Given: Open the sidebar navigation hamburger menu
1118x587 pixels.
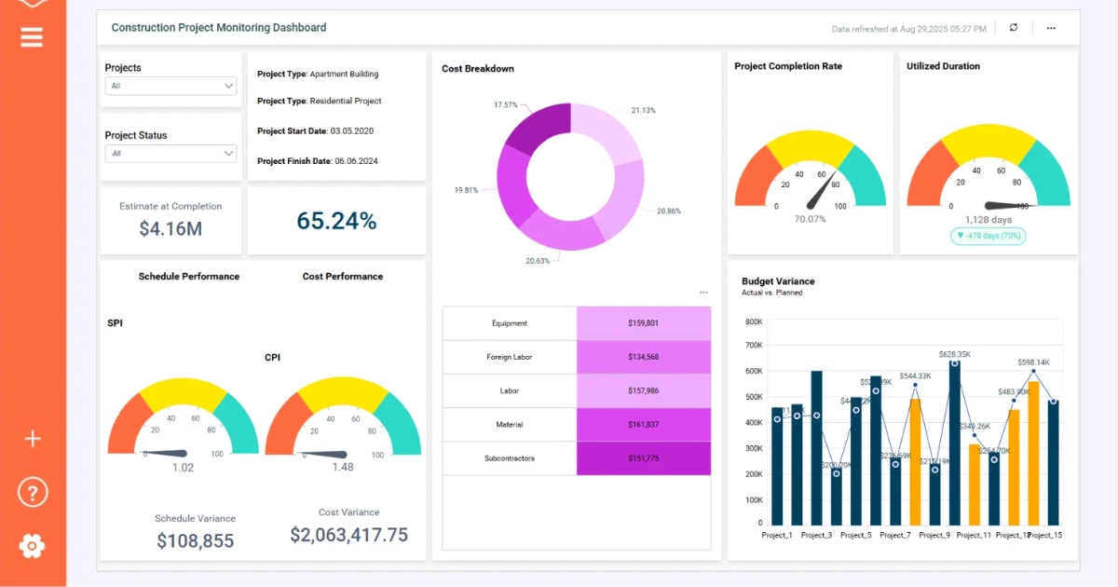Looking at the screenshot, I should pos(32,37).
